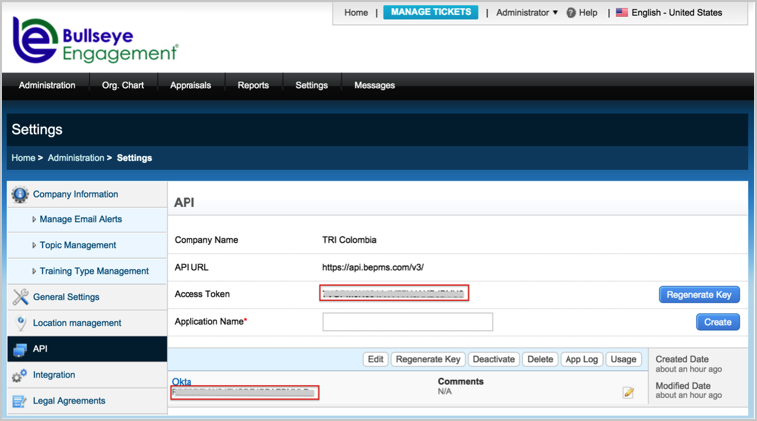Click the Bullseye Engagement logo
This screenshot has width=757, height=421.
(95, 41)
